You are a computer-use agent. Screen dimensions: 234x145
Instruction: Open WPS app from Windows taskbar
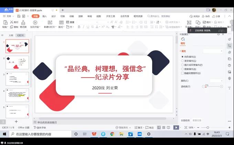pos(94,134)
